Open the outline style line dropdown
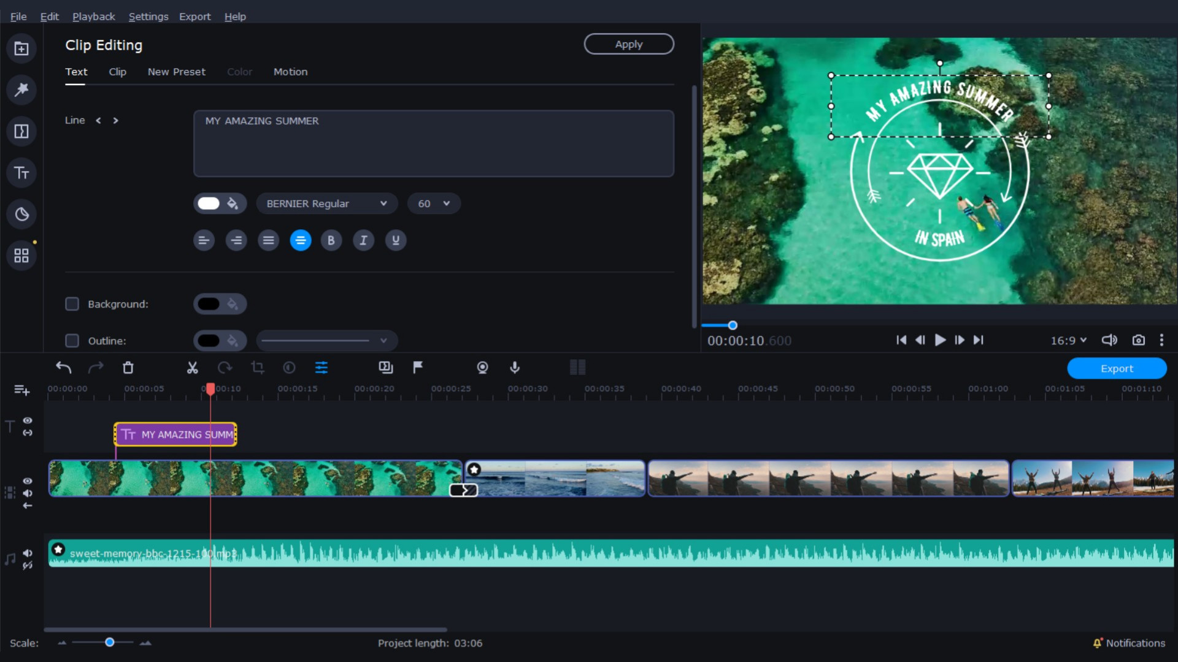Viewport: 1178px width, 662px height. click(x=326, y=340)
